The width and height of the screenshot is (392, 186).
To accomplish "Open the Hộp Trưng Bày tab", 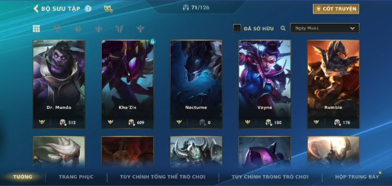I will (x=357, y=177).
